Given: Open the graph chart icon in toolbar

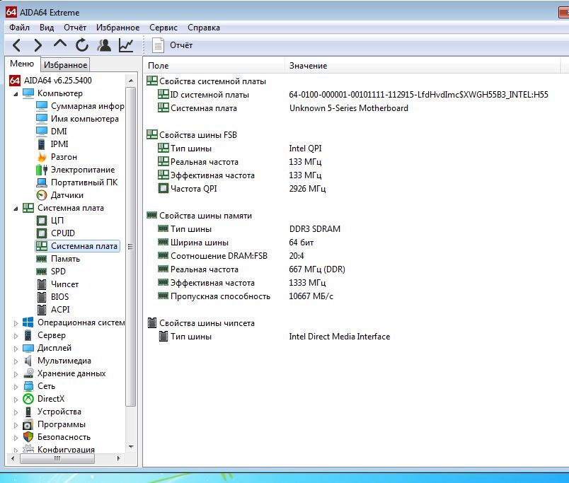Looking at the screenshot, I should point(126,45).
